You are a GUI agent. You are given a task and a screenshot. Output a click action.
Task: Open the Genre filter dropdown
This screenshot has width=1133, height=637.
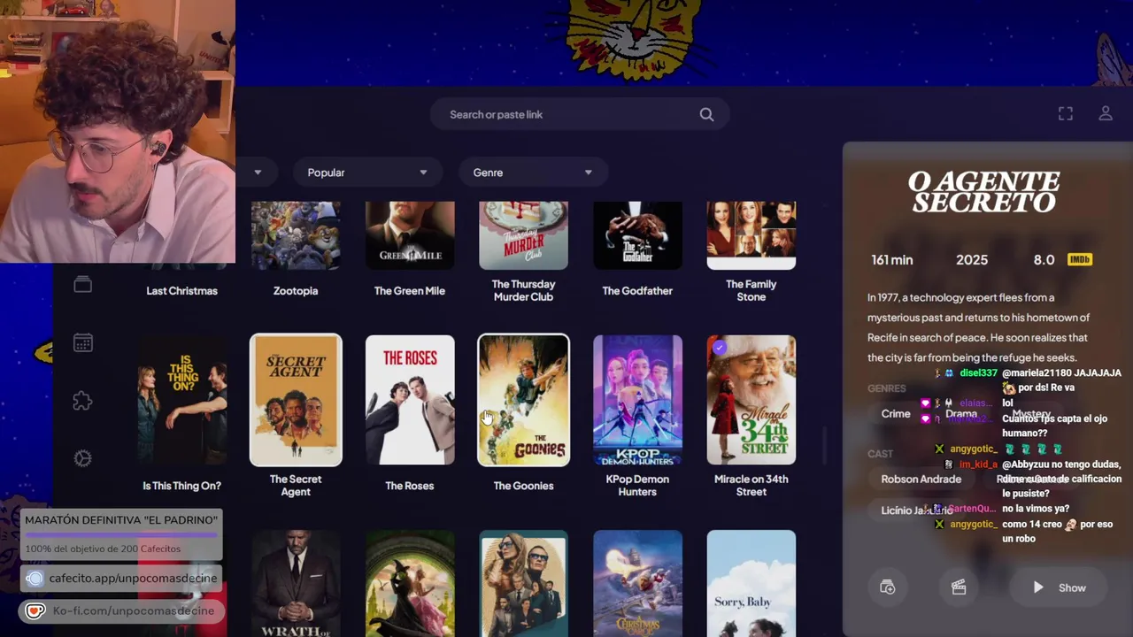pos(533,173)
